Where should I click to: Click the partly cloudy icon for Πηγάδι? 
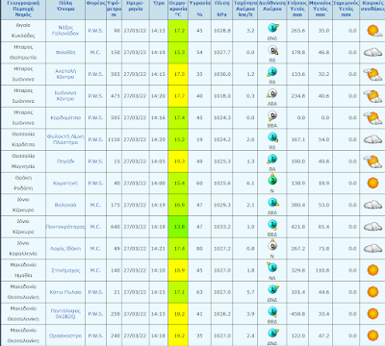point(372,161)
